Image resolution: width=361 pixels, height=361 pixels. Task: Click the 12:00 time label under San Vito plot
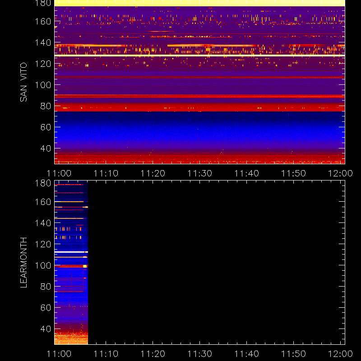pyautogui.click(x=340, y=173)
